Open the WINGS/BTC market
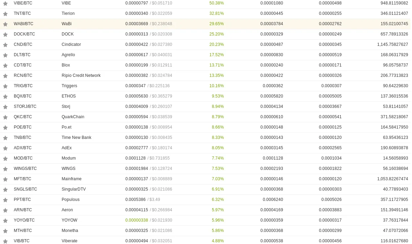 25,169
